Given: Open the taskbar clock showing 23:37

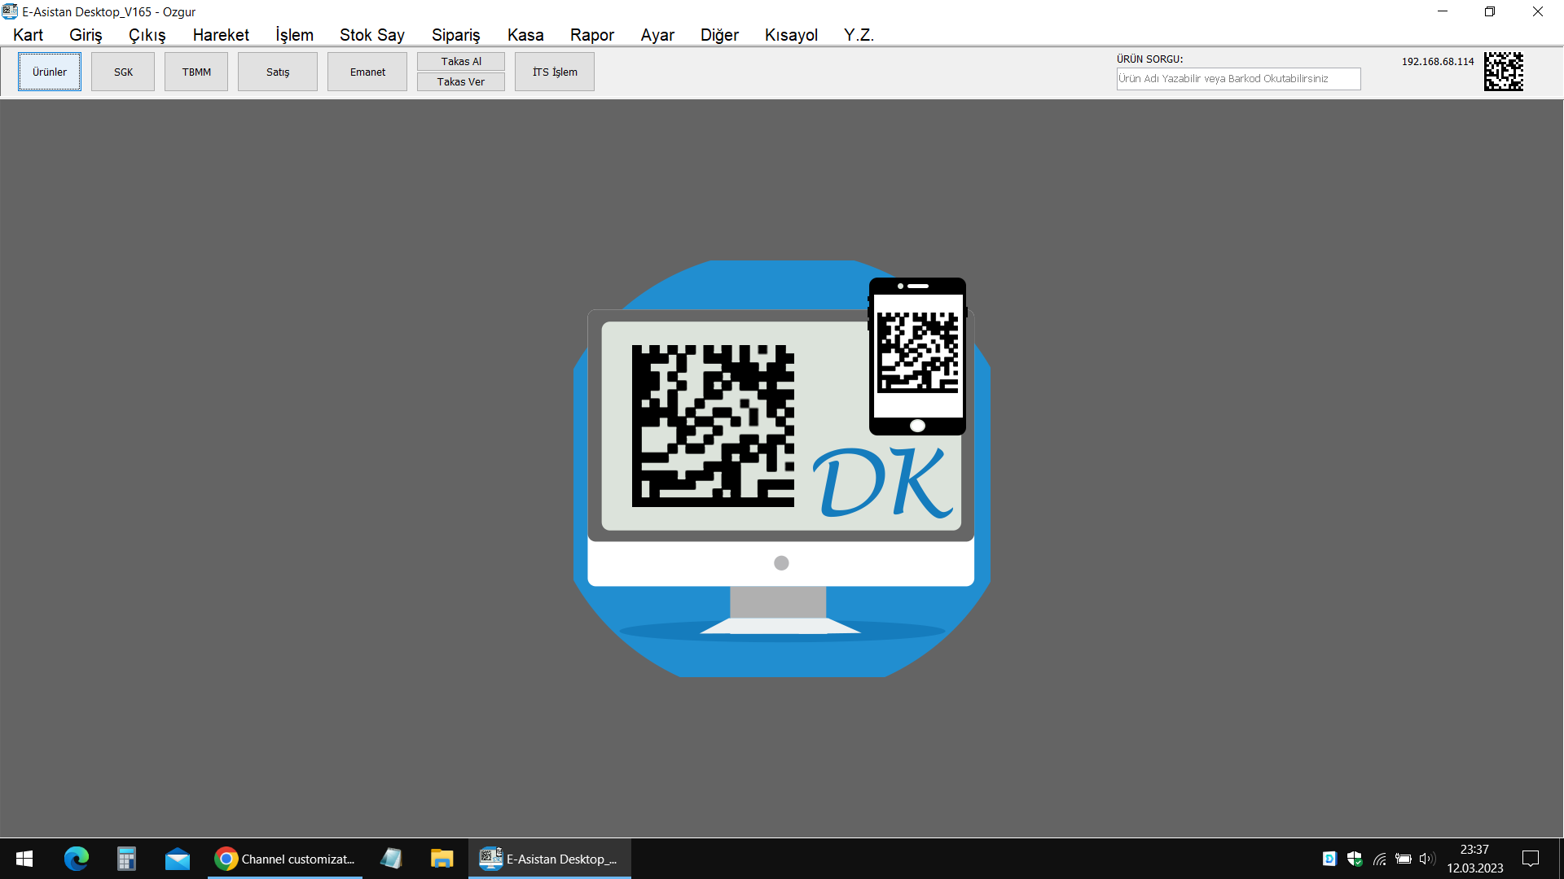Looking at the screenshot, I should pyautogui.click(x=1474, y=859).
